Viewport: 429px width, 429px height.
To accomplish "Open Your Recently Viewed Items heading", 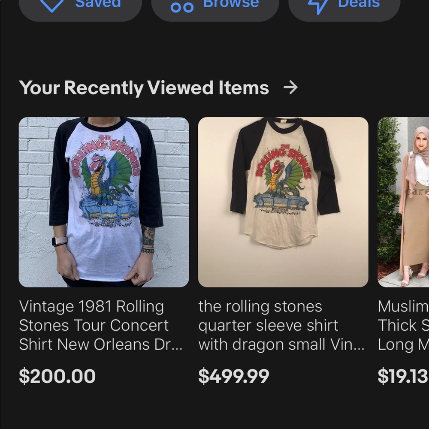I will (144, 88).
